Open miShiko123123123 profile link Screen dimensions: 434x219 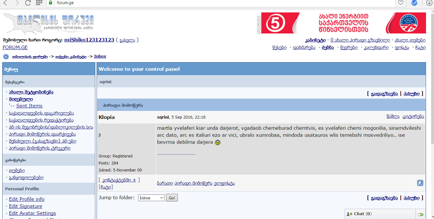(x=89, y=40)
